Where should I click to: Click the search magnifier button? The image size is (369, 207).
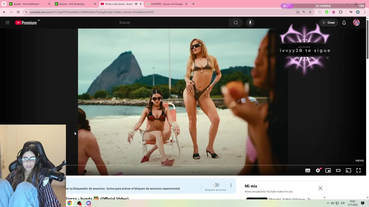click(x=236, y=23)
